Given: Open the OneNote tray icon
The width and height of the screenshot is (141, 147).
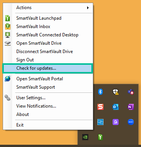Looking at the screenshot, I should pyautogui.click(x=131, y=107).
